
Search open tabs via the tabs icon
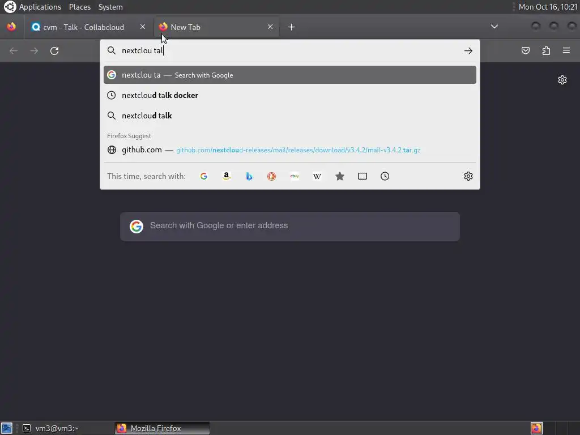[362, 176]
